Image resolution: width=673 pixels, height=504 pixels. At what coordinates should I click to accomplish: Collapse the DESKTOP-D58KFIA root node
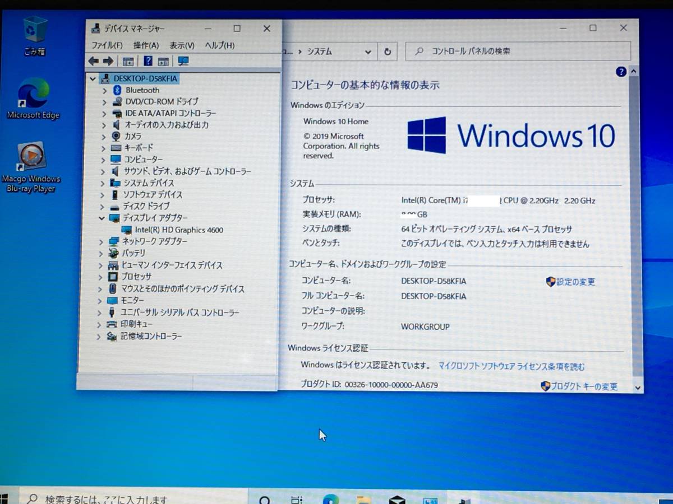(93, 79)
